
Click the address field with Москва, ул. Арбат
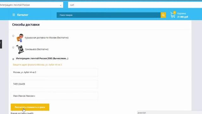click(x=54, y=72)
